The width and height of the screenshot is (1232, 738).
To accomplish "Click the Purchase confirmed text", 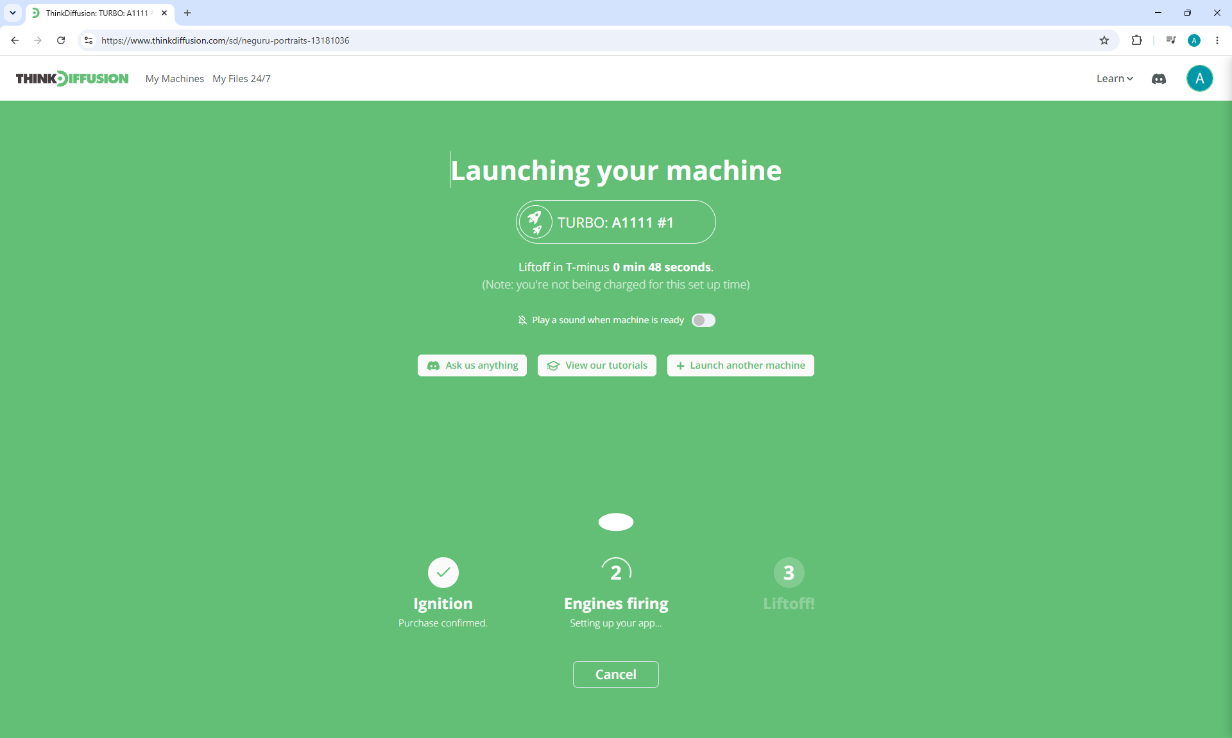I will point(443,623).
